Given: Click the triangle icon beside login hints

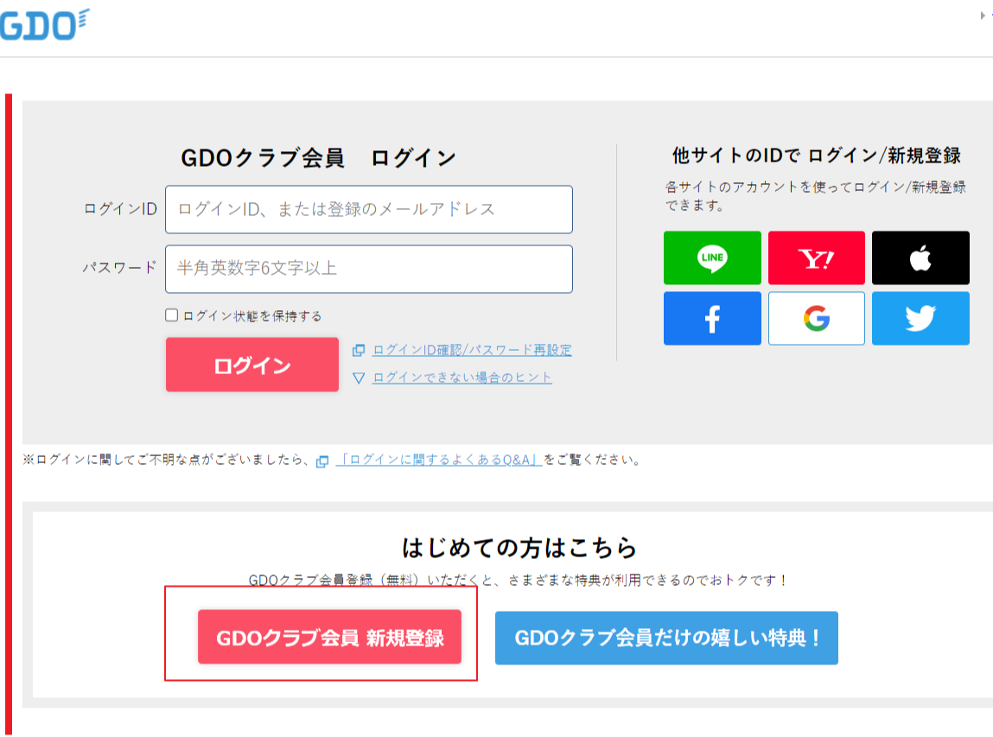Looking at the screenshot, I should point(359,378).
